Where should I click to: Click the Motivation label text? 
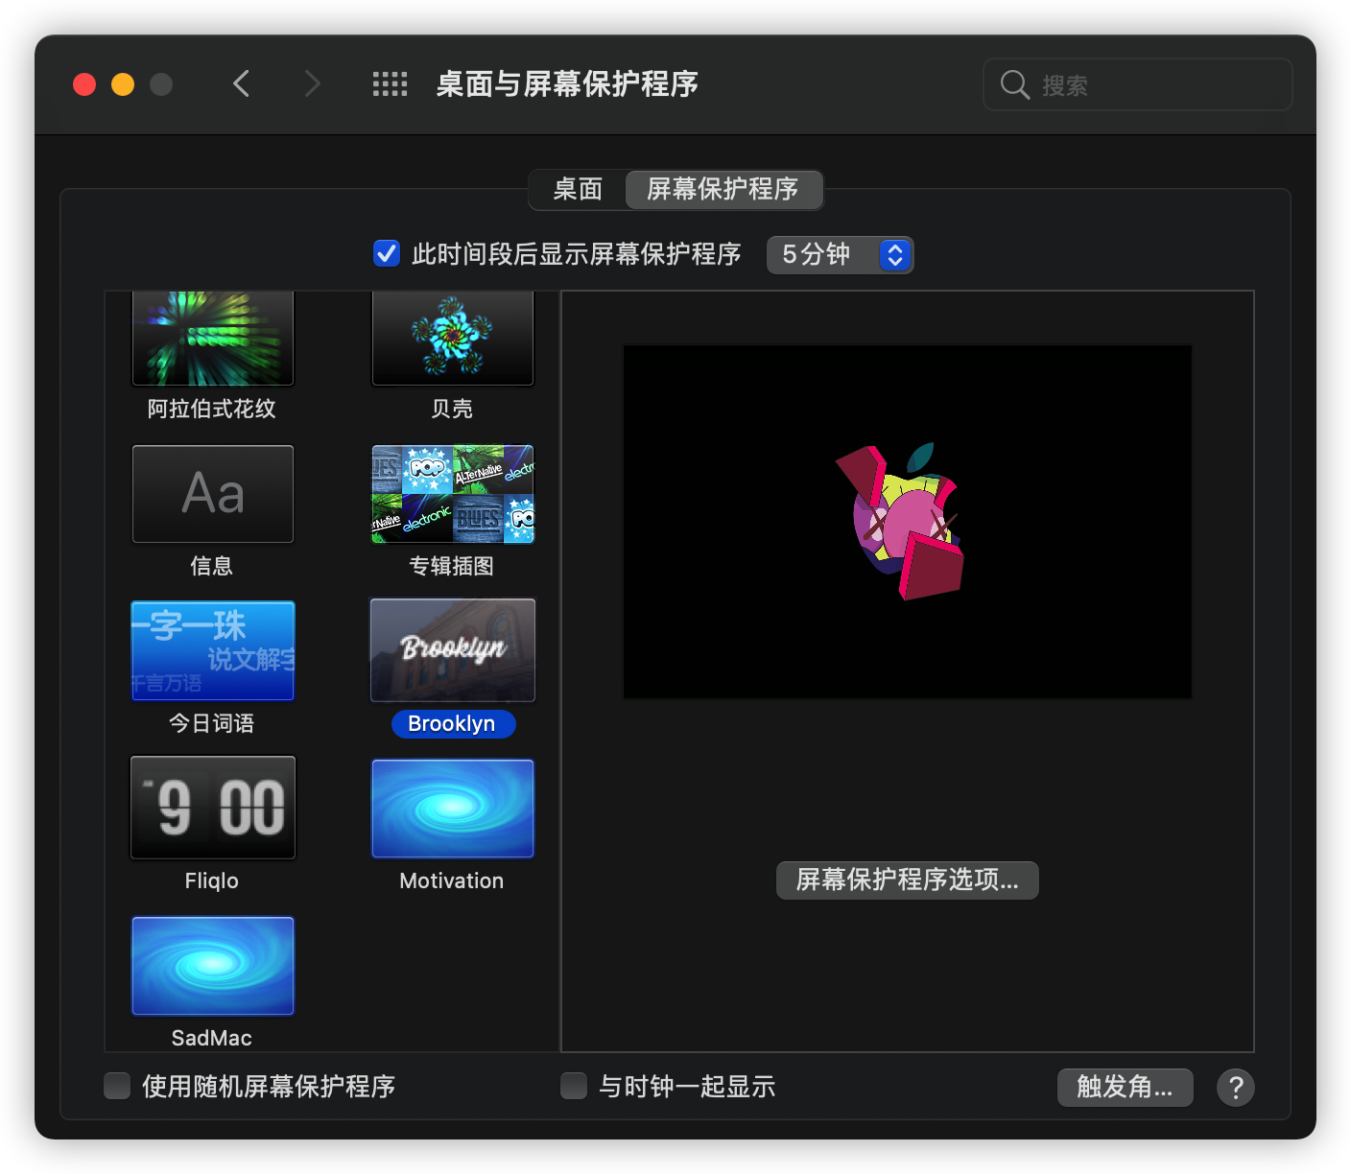[x=452, y=880]
